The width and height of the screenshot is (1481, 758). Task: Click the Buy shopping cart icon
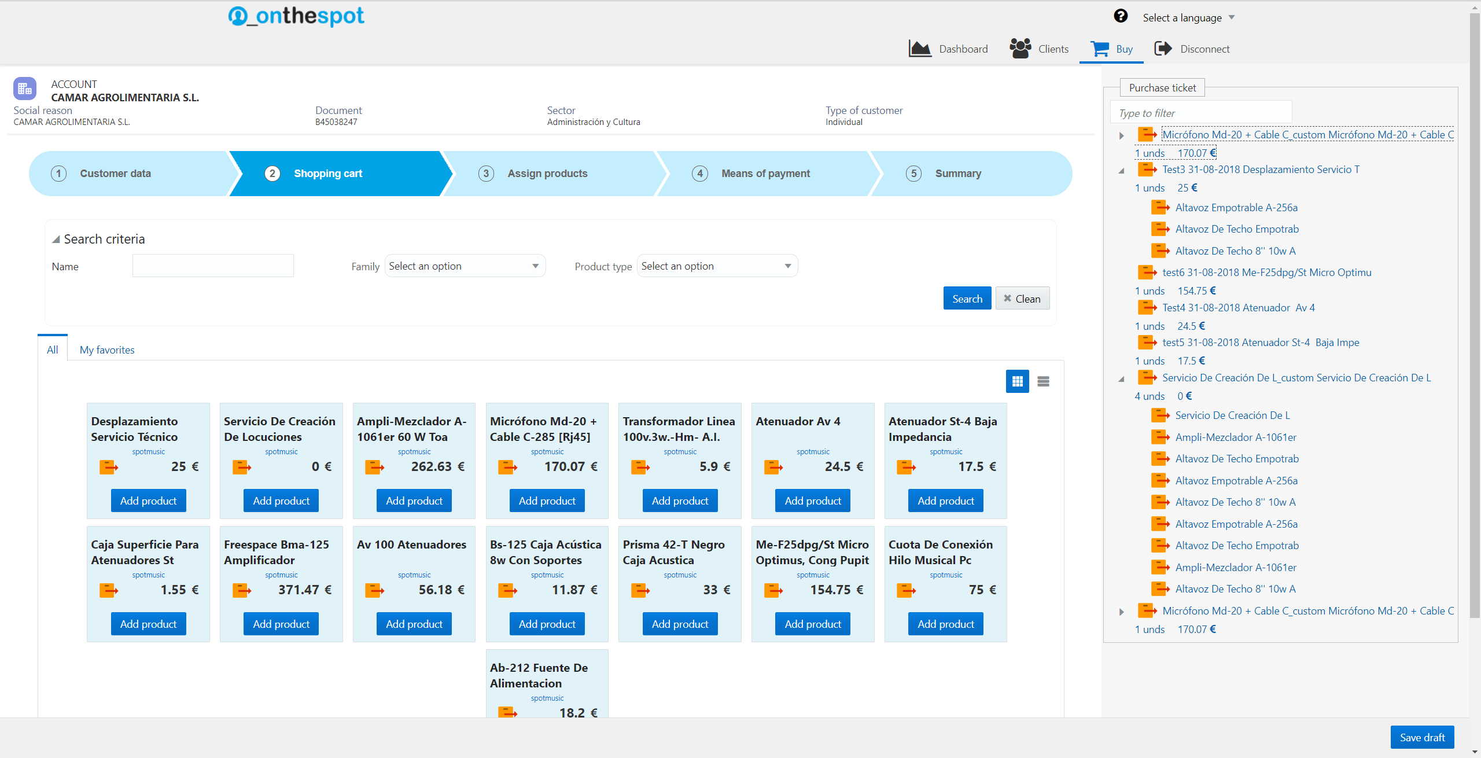[x=1100, y=49]
